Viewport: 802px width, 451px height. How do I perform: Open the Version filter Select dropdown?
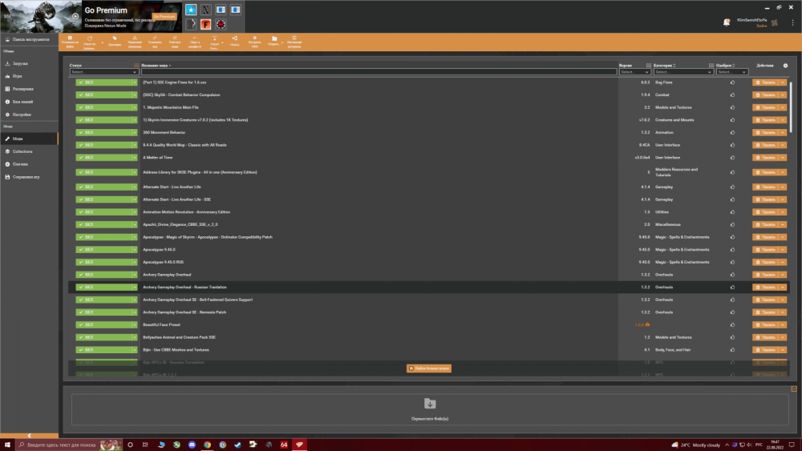tap(634, 72)
